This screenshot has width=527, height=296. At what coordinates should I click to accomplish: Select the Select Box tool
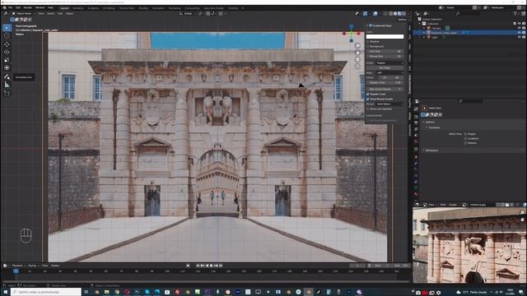(x=7, y=27)
